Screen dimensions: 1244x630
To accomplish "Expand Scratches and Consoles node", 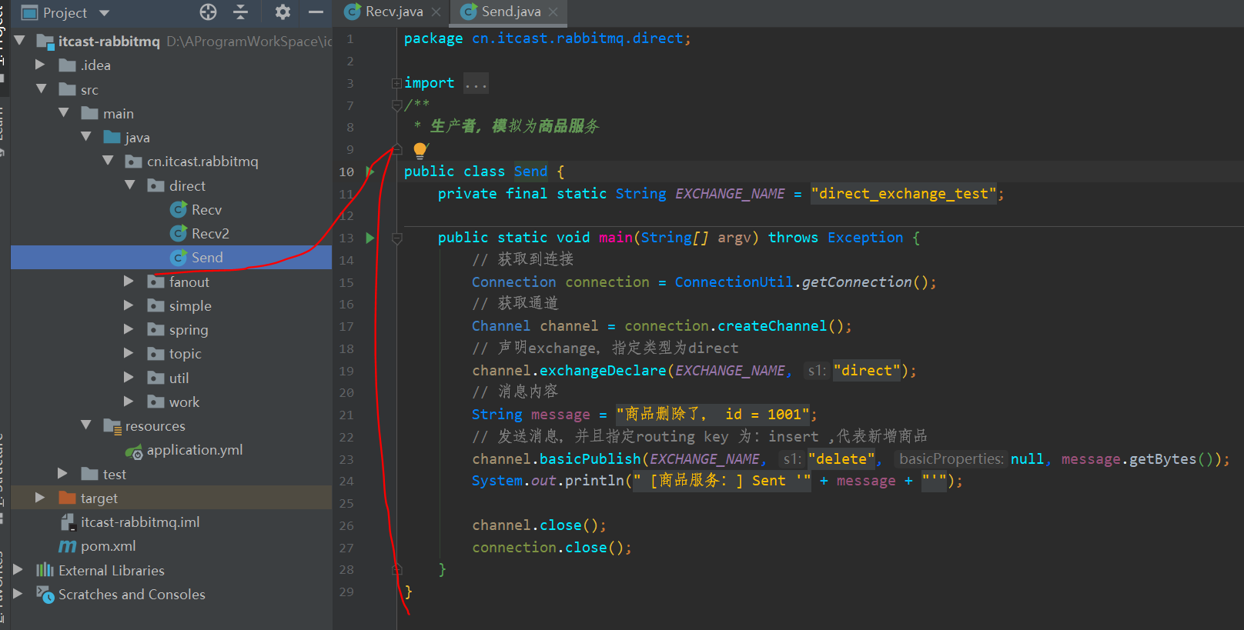I will click(x=18, y=594).
